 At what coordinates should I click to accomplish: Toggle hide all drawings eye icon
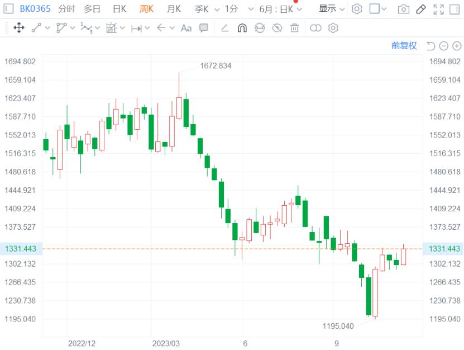[277, 28]
